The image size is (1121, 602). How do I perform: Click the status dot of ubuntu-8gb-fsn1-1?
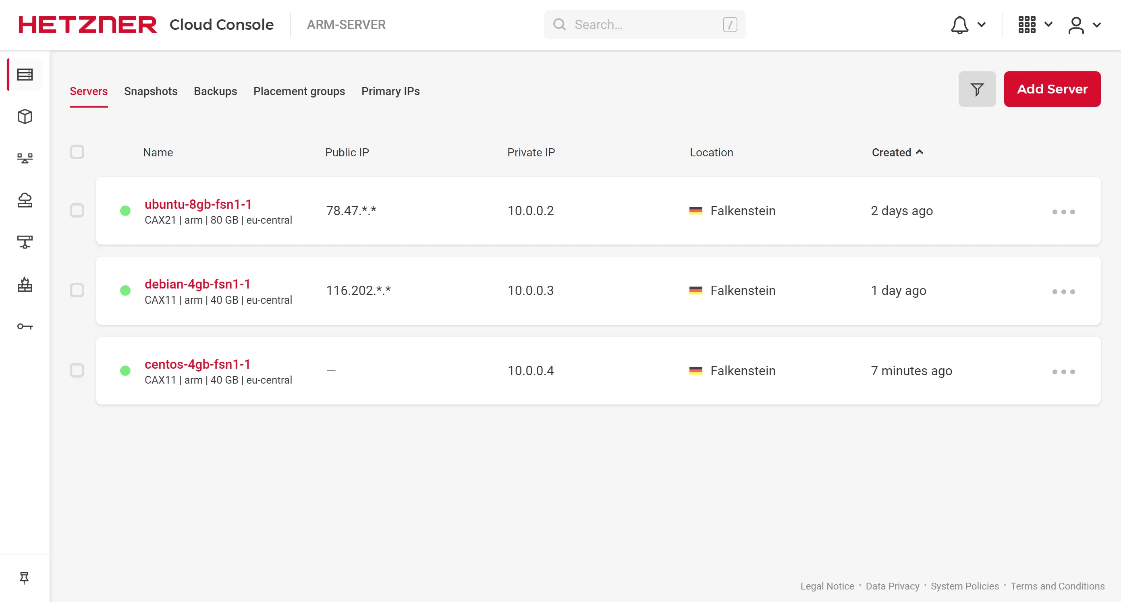click(x=125, y=211)
